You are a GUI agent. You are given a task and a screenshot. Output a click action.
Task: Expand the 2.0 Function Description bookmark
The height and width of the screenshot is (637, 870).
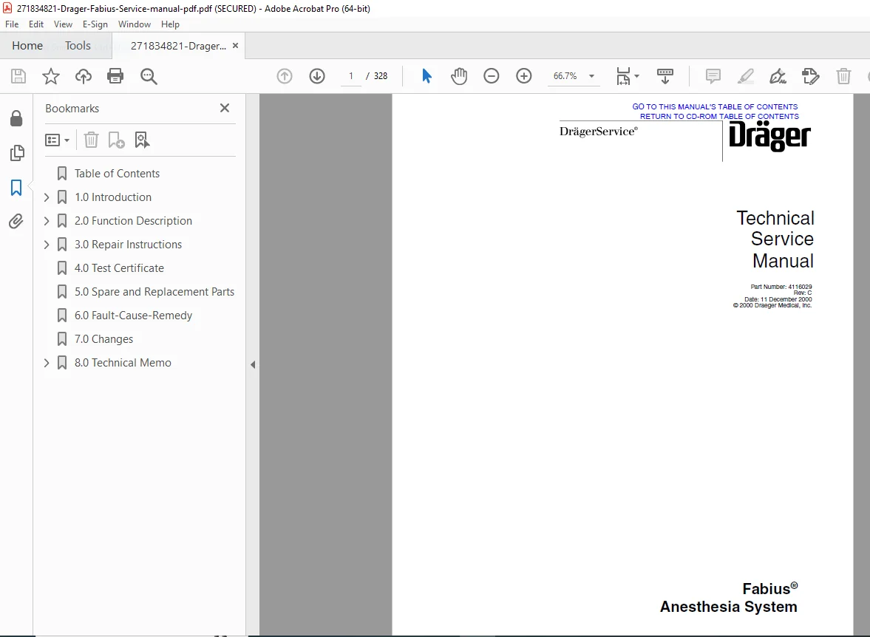pos(47,221)
